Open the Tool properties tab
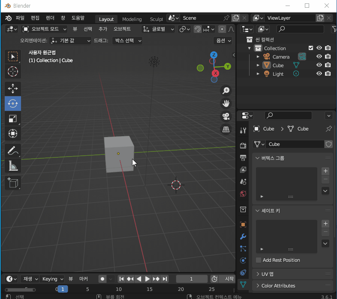 coord(243,130)
